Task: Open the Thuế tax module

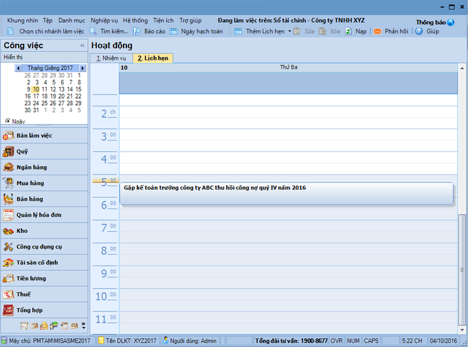Action: [x=23, y=294]
